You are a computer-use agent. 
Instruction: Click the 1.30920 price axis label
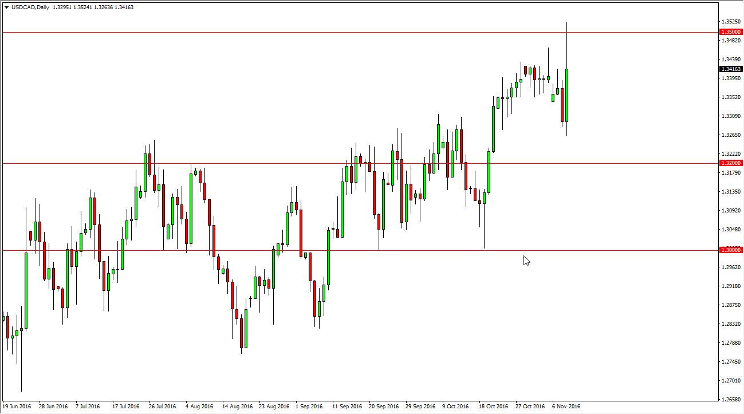[x=731, y=210]
